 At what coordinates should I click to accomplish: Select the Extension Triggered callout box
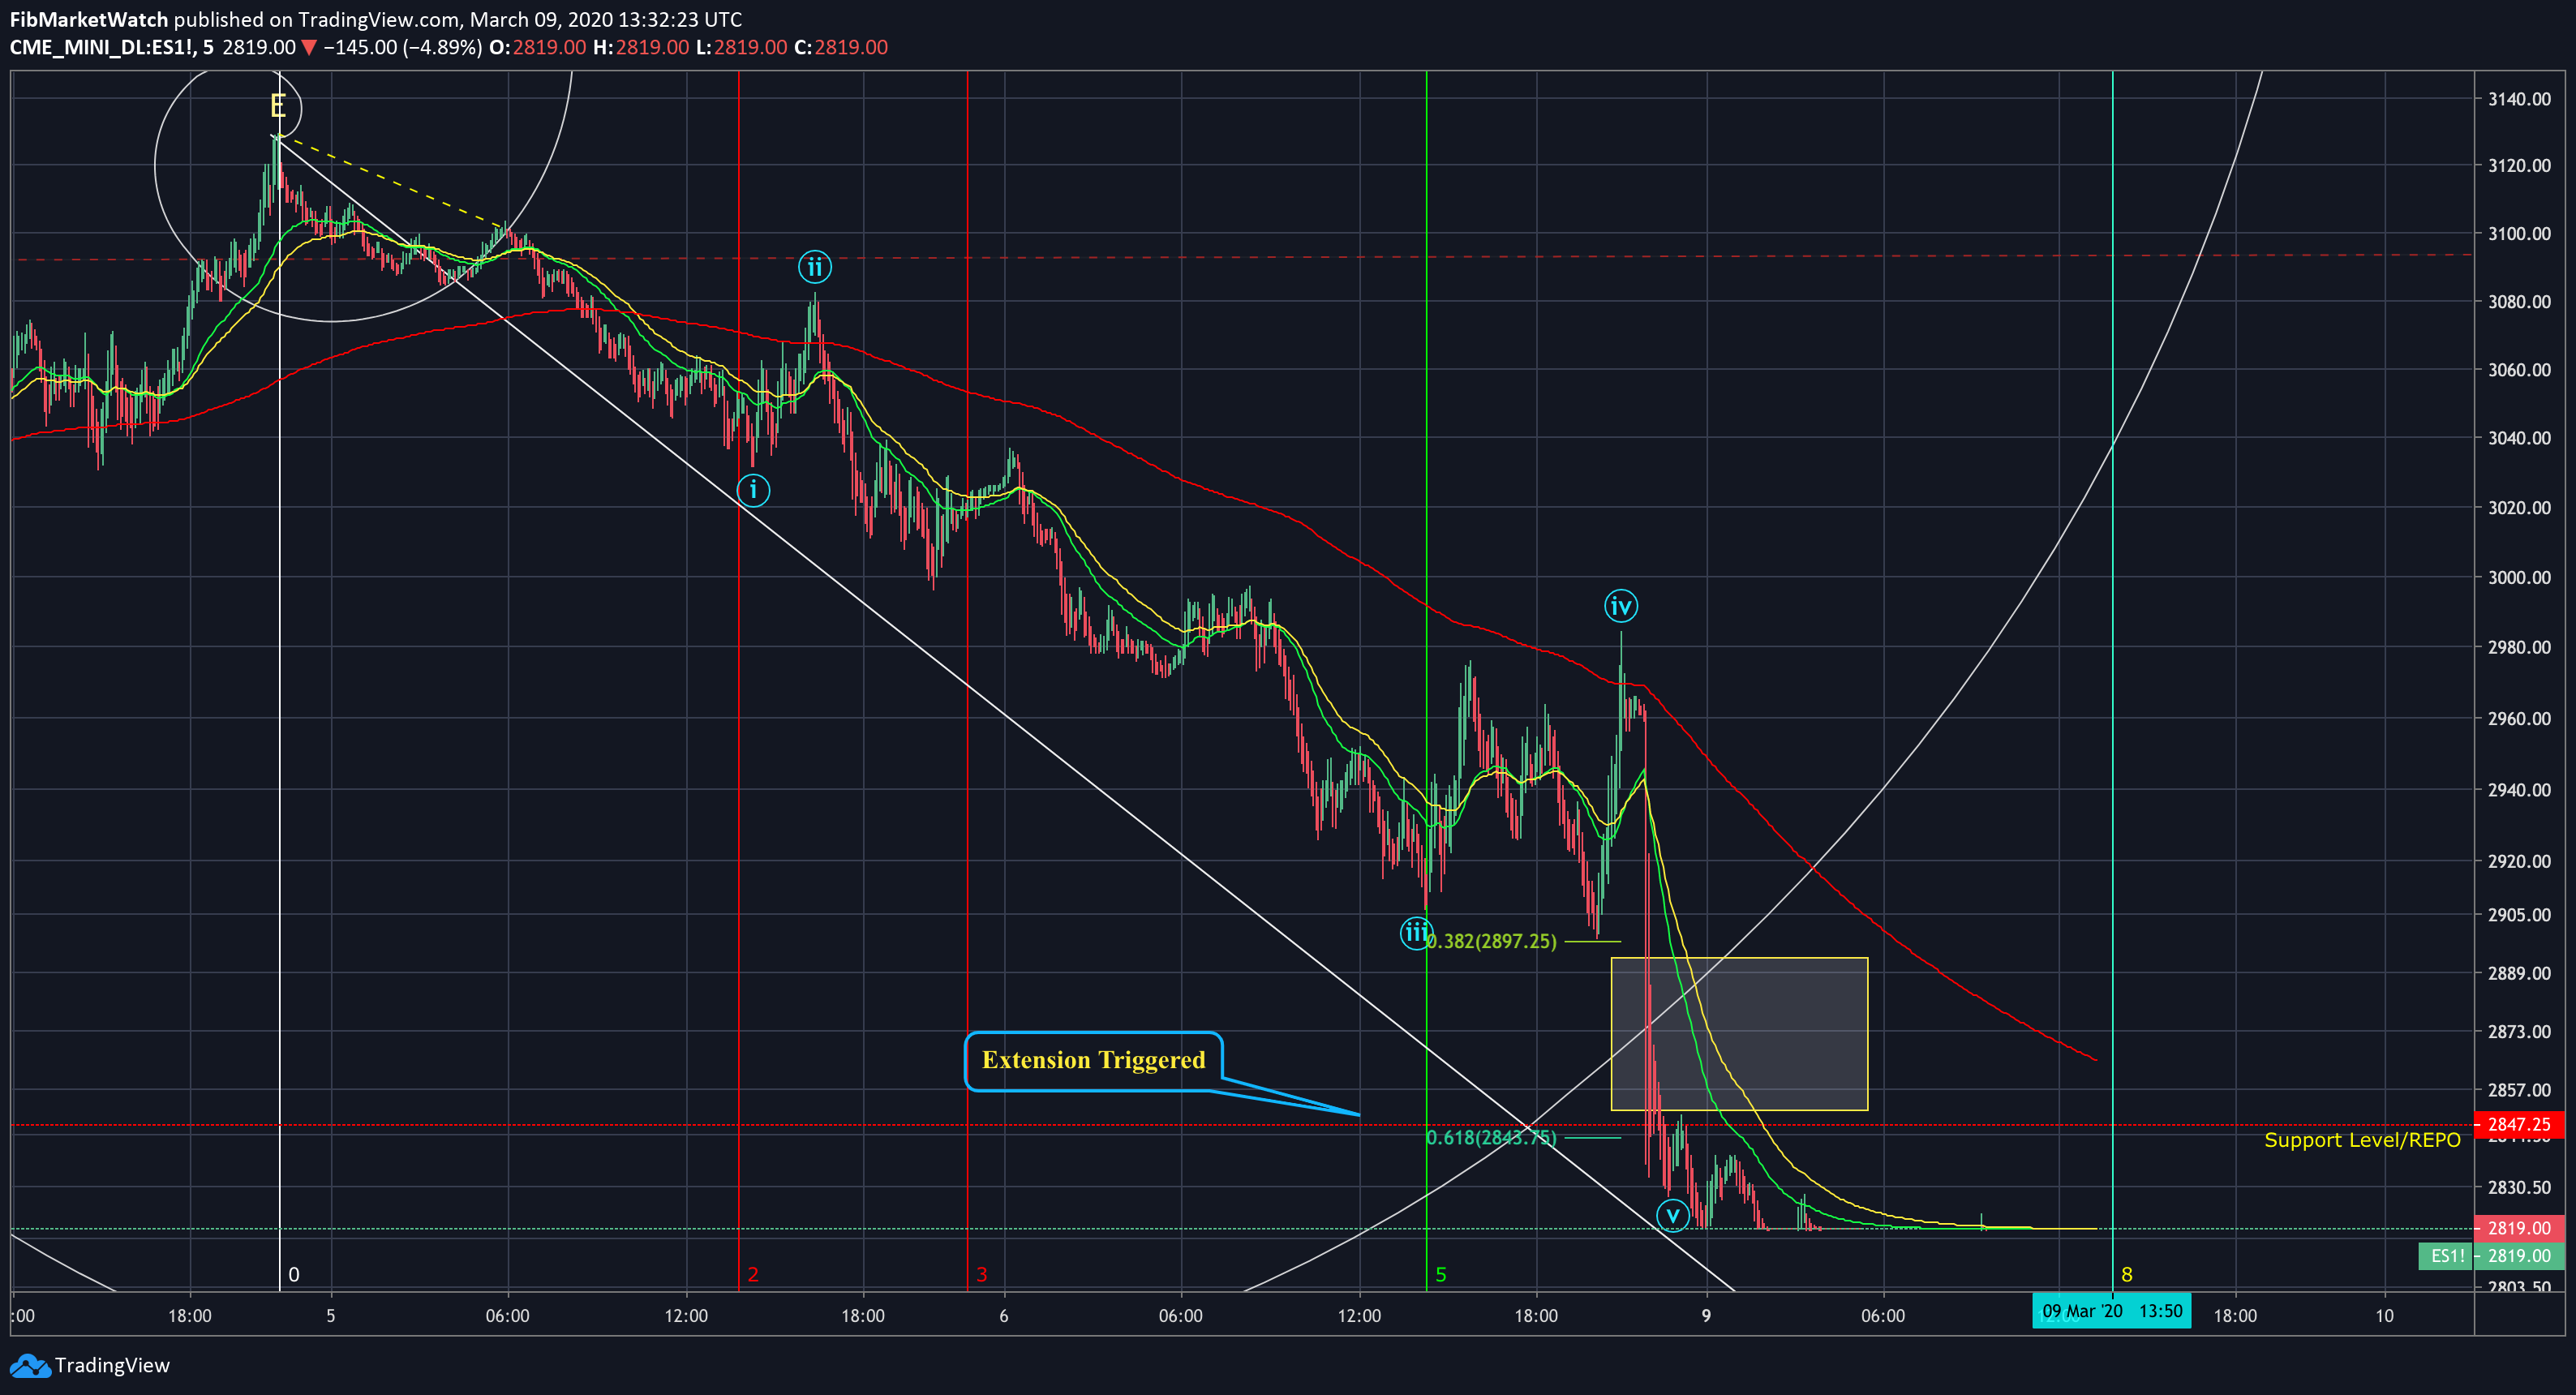click(1093, 1061)
